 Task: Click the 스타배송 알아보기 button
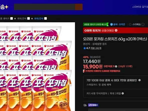pyautogui.click(x=139, y=7)
